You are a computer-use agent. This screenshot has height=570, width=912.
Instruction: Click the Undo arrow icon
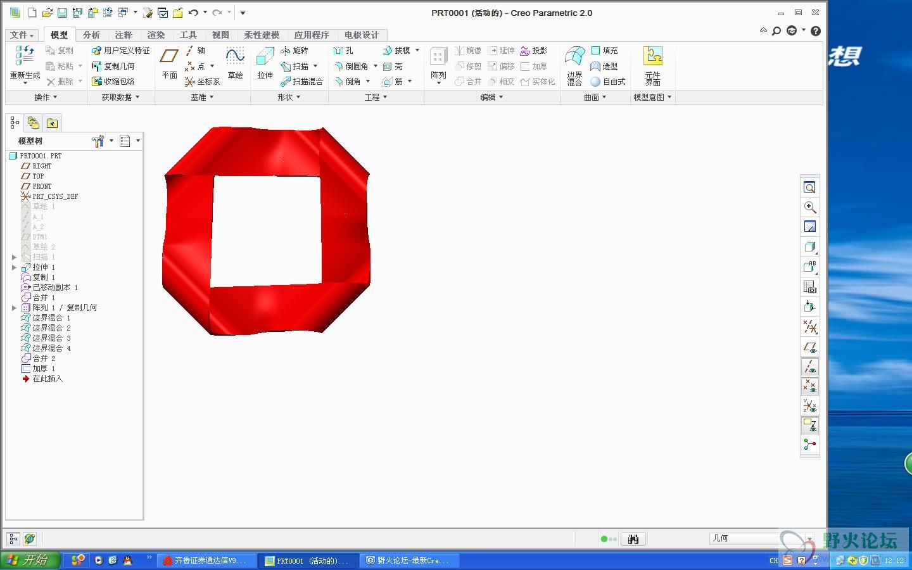[193, 13]
